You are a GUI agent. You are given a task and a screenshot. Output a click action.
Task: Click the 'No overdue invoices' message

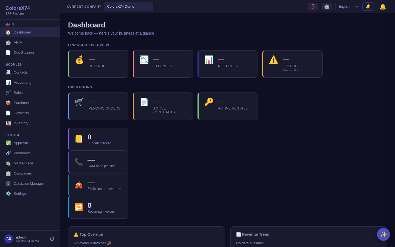(x=92, y=243)
